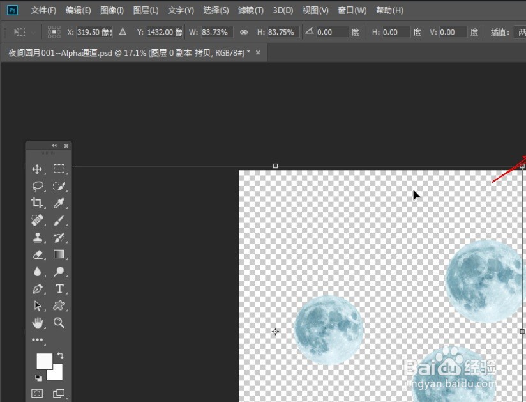Open the 窗口(W) menu
The height and width of the screenshot is (402, 526).
(x=352, y=10)
